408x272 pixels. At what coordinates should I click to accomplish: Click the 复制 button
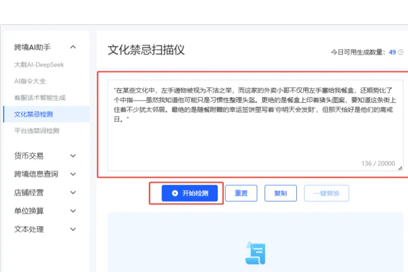point(280,193)
